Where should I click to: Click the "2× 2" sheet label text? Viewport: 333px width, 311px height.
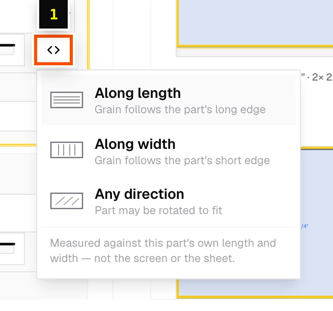[x=322, y=77]
